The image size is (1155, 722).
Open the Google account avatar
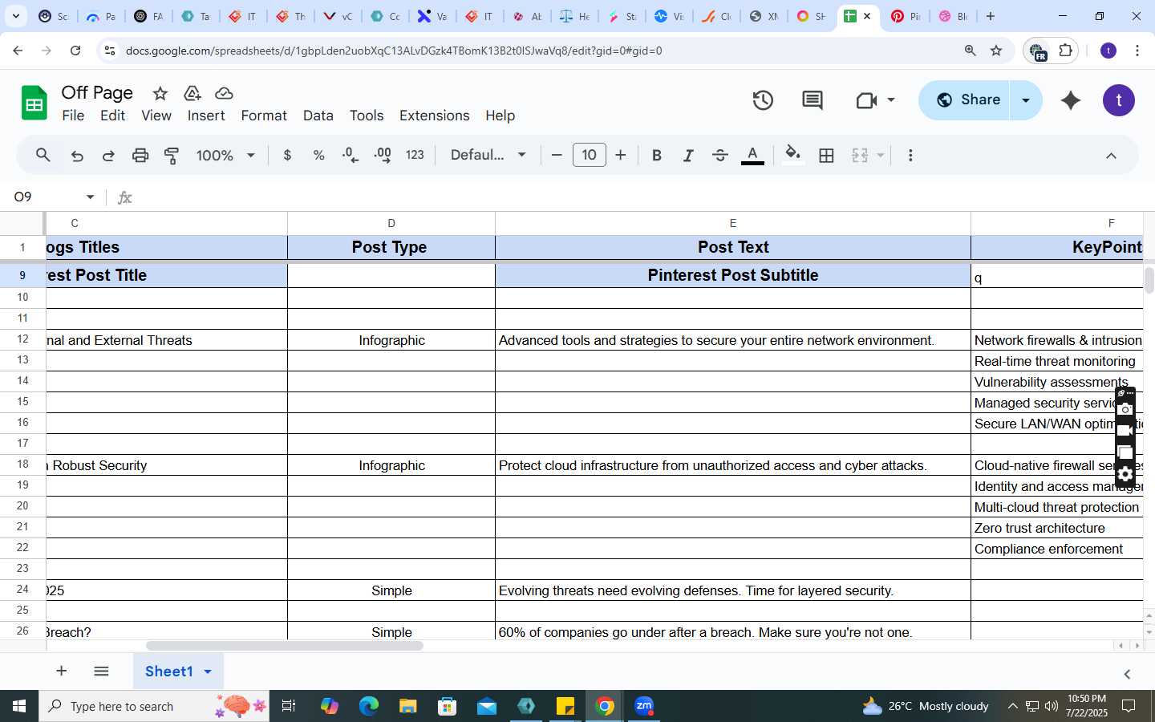[x=1119, y=100]
